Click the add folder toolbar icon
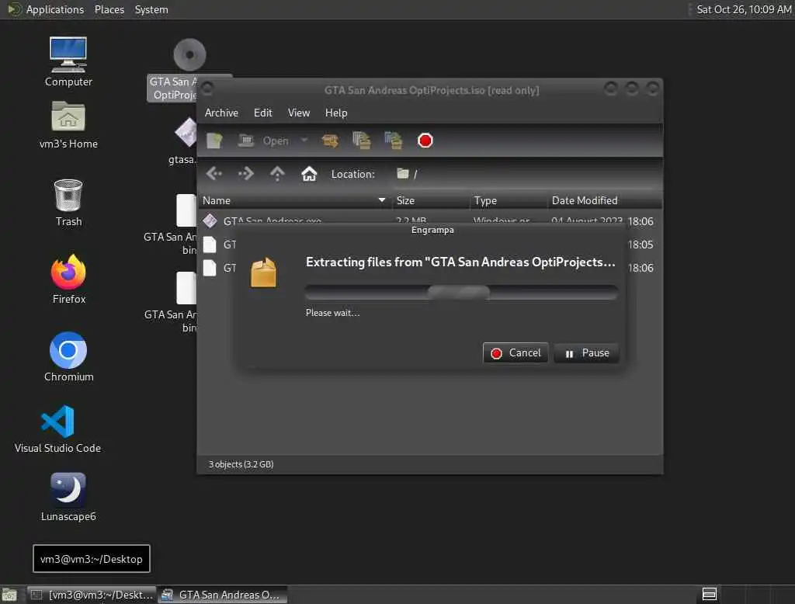 [394, 141]
